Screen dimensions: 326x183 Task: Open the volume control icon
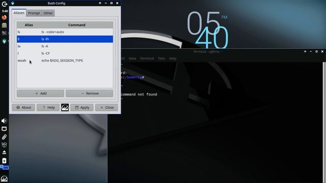[4, 121]
